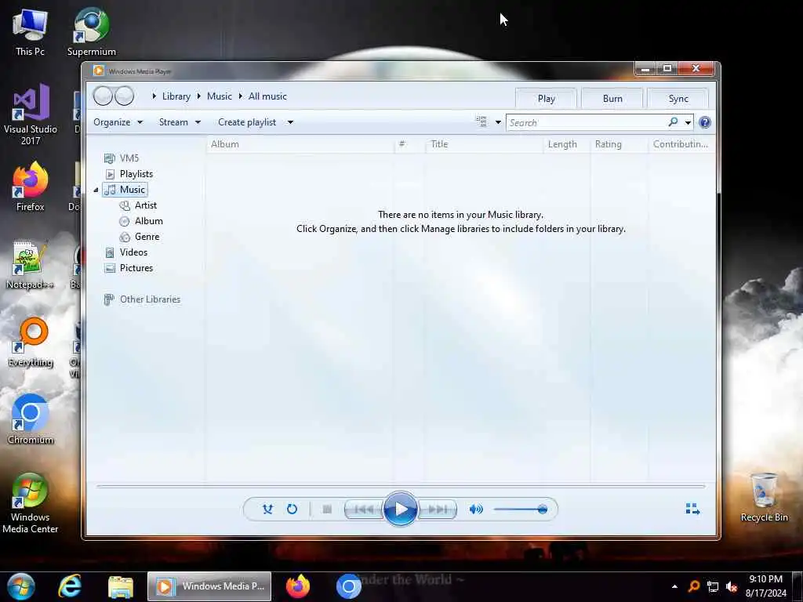Open Playlists in the navigation pane
803x602 pixels.
(129, 174)
